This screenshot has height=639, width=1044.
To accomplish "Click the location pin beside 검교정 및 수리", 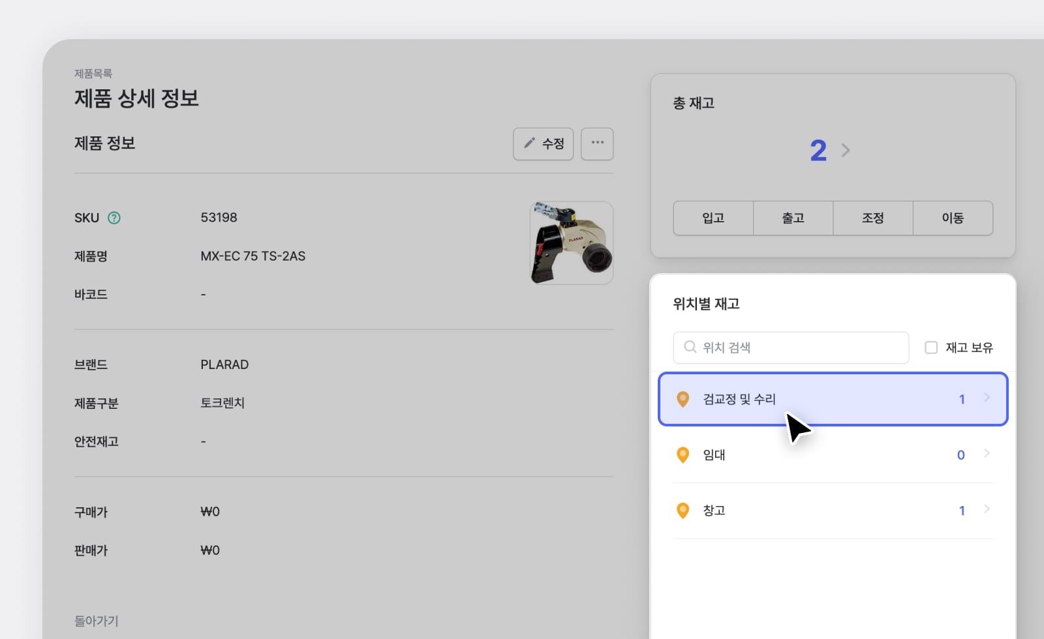I will (x=683, y=399).
